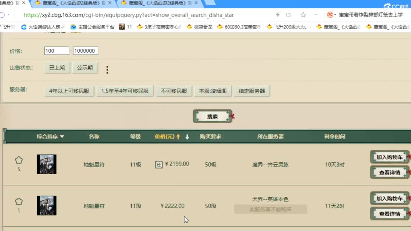Open the 综合排序 sort dropdown
This screenshot has height=231, width=411.
click(50, 137)
